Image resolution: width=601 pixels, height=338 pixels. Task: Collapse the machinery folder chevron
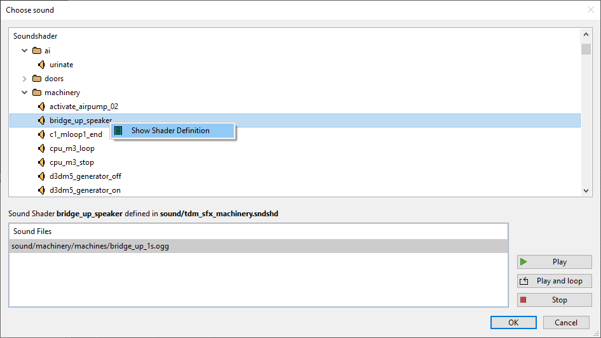coord(25,93)
